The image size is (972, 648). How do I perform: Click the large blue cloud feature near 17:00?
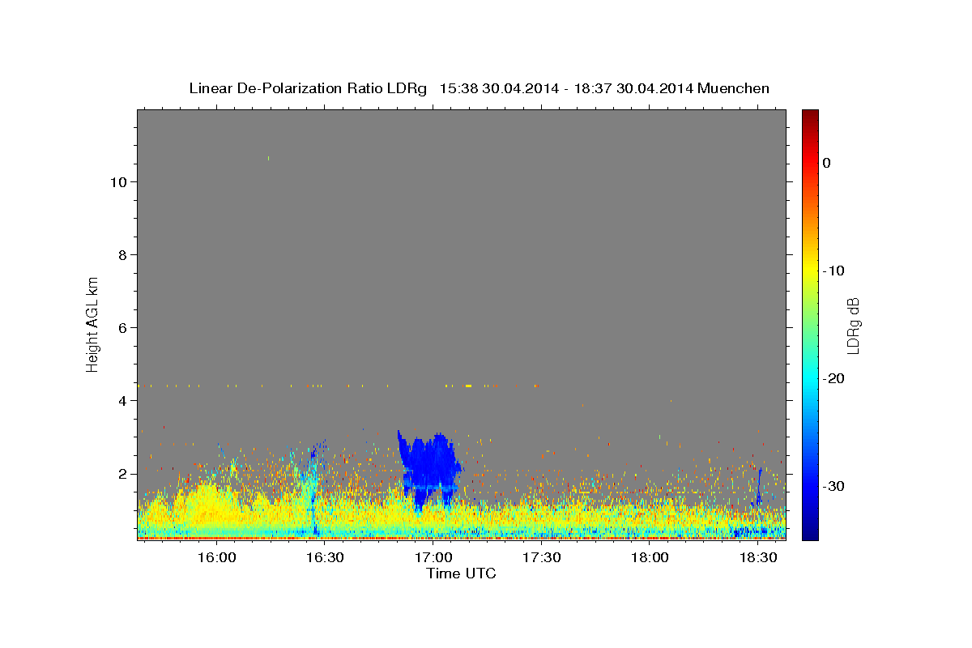point(431,468)
